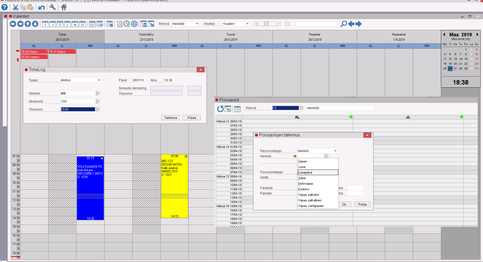Click the Copy icon in top toolbar
Image resolution: width=483 pixels, height=262 pixels.
[23, 7]
